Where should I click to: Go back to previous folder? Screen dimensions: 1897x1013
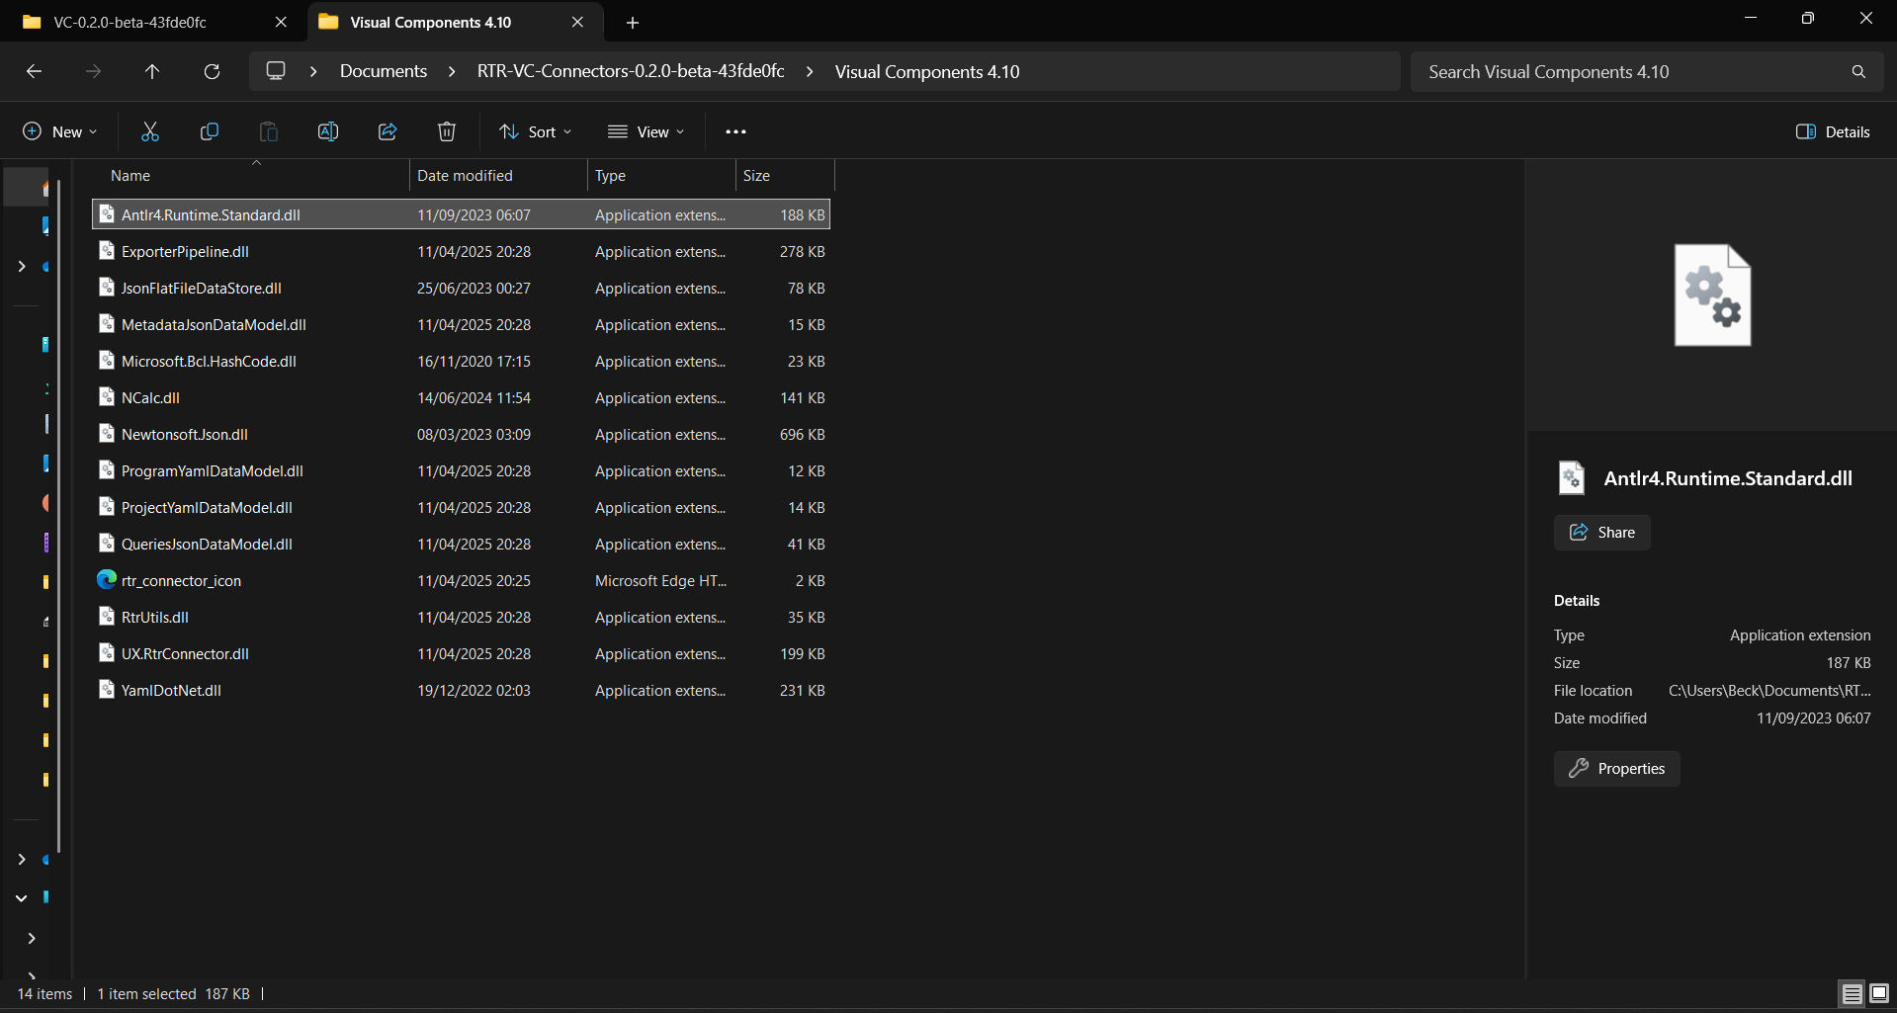34,71
